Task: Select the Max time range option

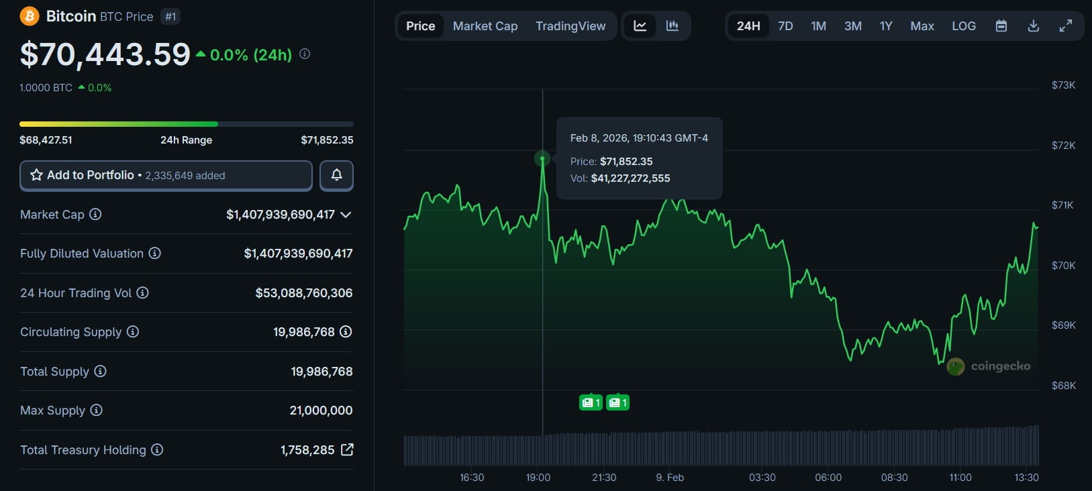Action: pyautogui.click(x=922, y=26)
